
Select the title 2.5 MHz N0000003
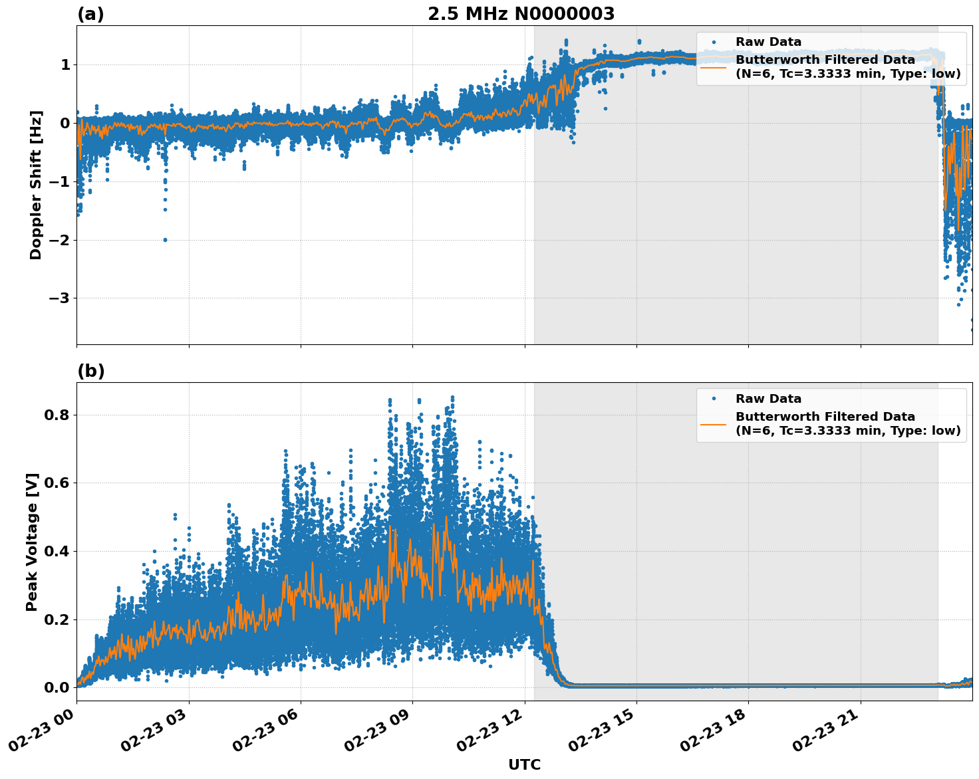(523, 13)
